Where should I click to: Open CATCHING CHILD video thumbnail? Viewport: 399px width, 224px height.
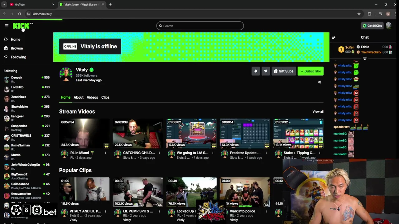pos(138,133)
